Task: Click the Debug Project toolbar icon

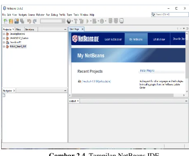Action: (94, 21)
